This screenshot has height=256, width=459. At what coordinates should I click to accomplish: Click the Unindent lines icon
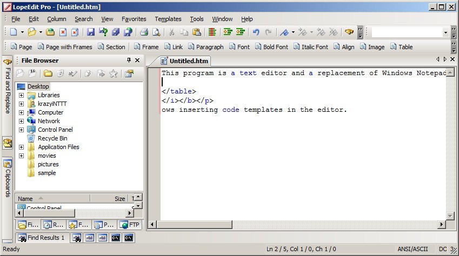point(241,32)
